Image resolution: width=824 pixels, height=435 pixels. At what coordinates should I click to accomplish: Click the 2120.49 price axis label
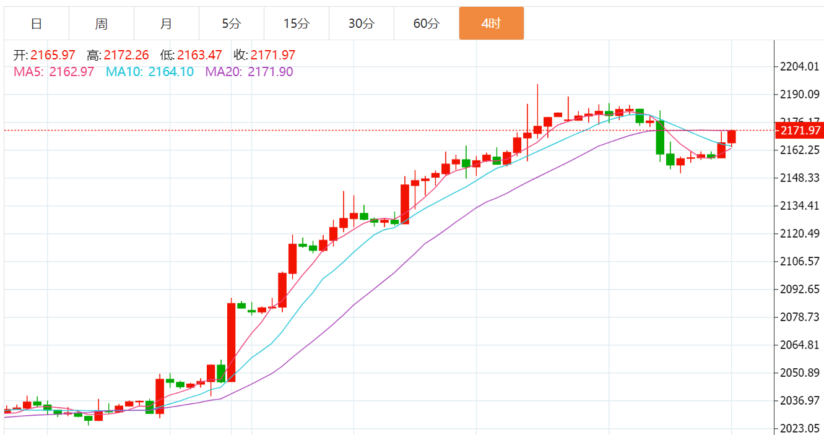(801, 234)
